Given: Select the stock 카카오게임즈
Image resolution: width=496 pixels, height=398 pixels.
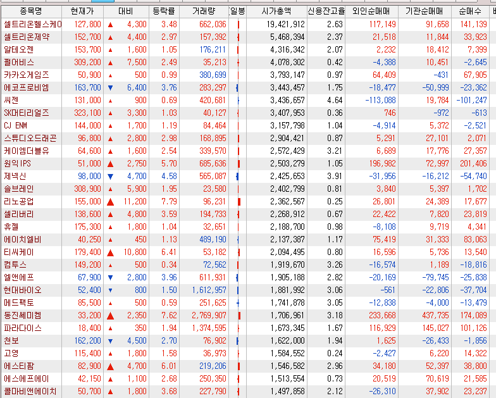Looking at the screenshot, I should [x=27, y=75].
